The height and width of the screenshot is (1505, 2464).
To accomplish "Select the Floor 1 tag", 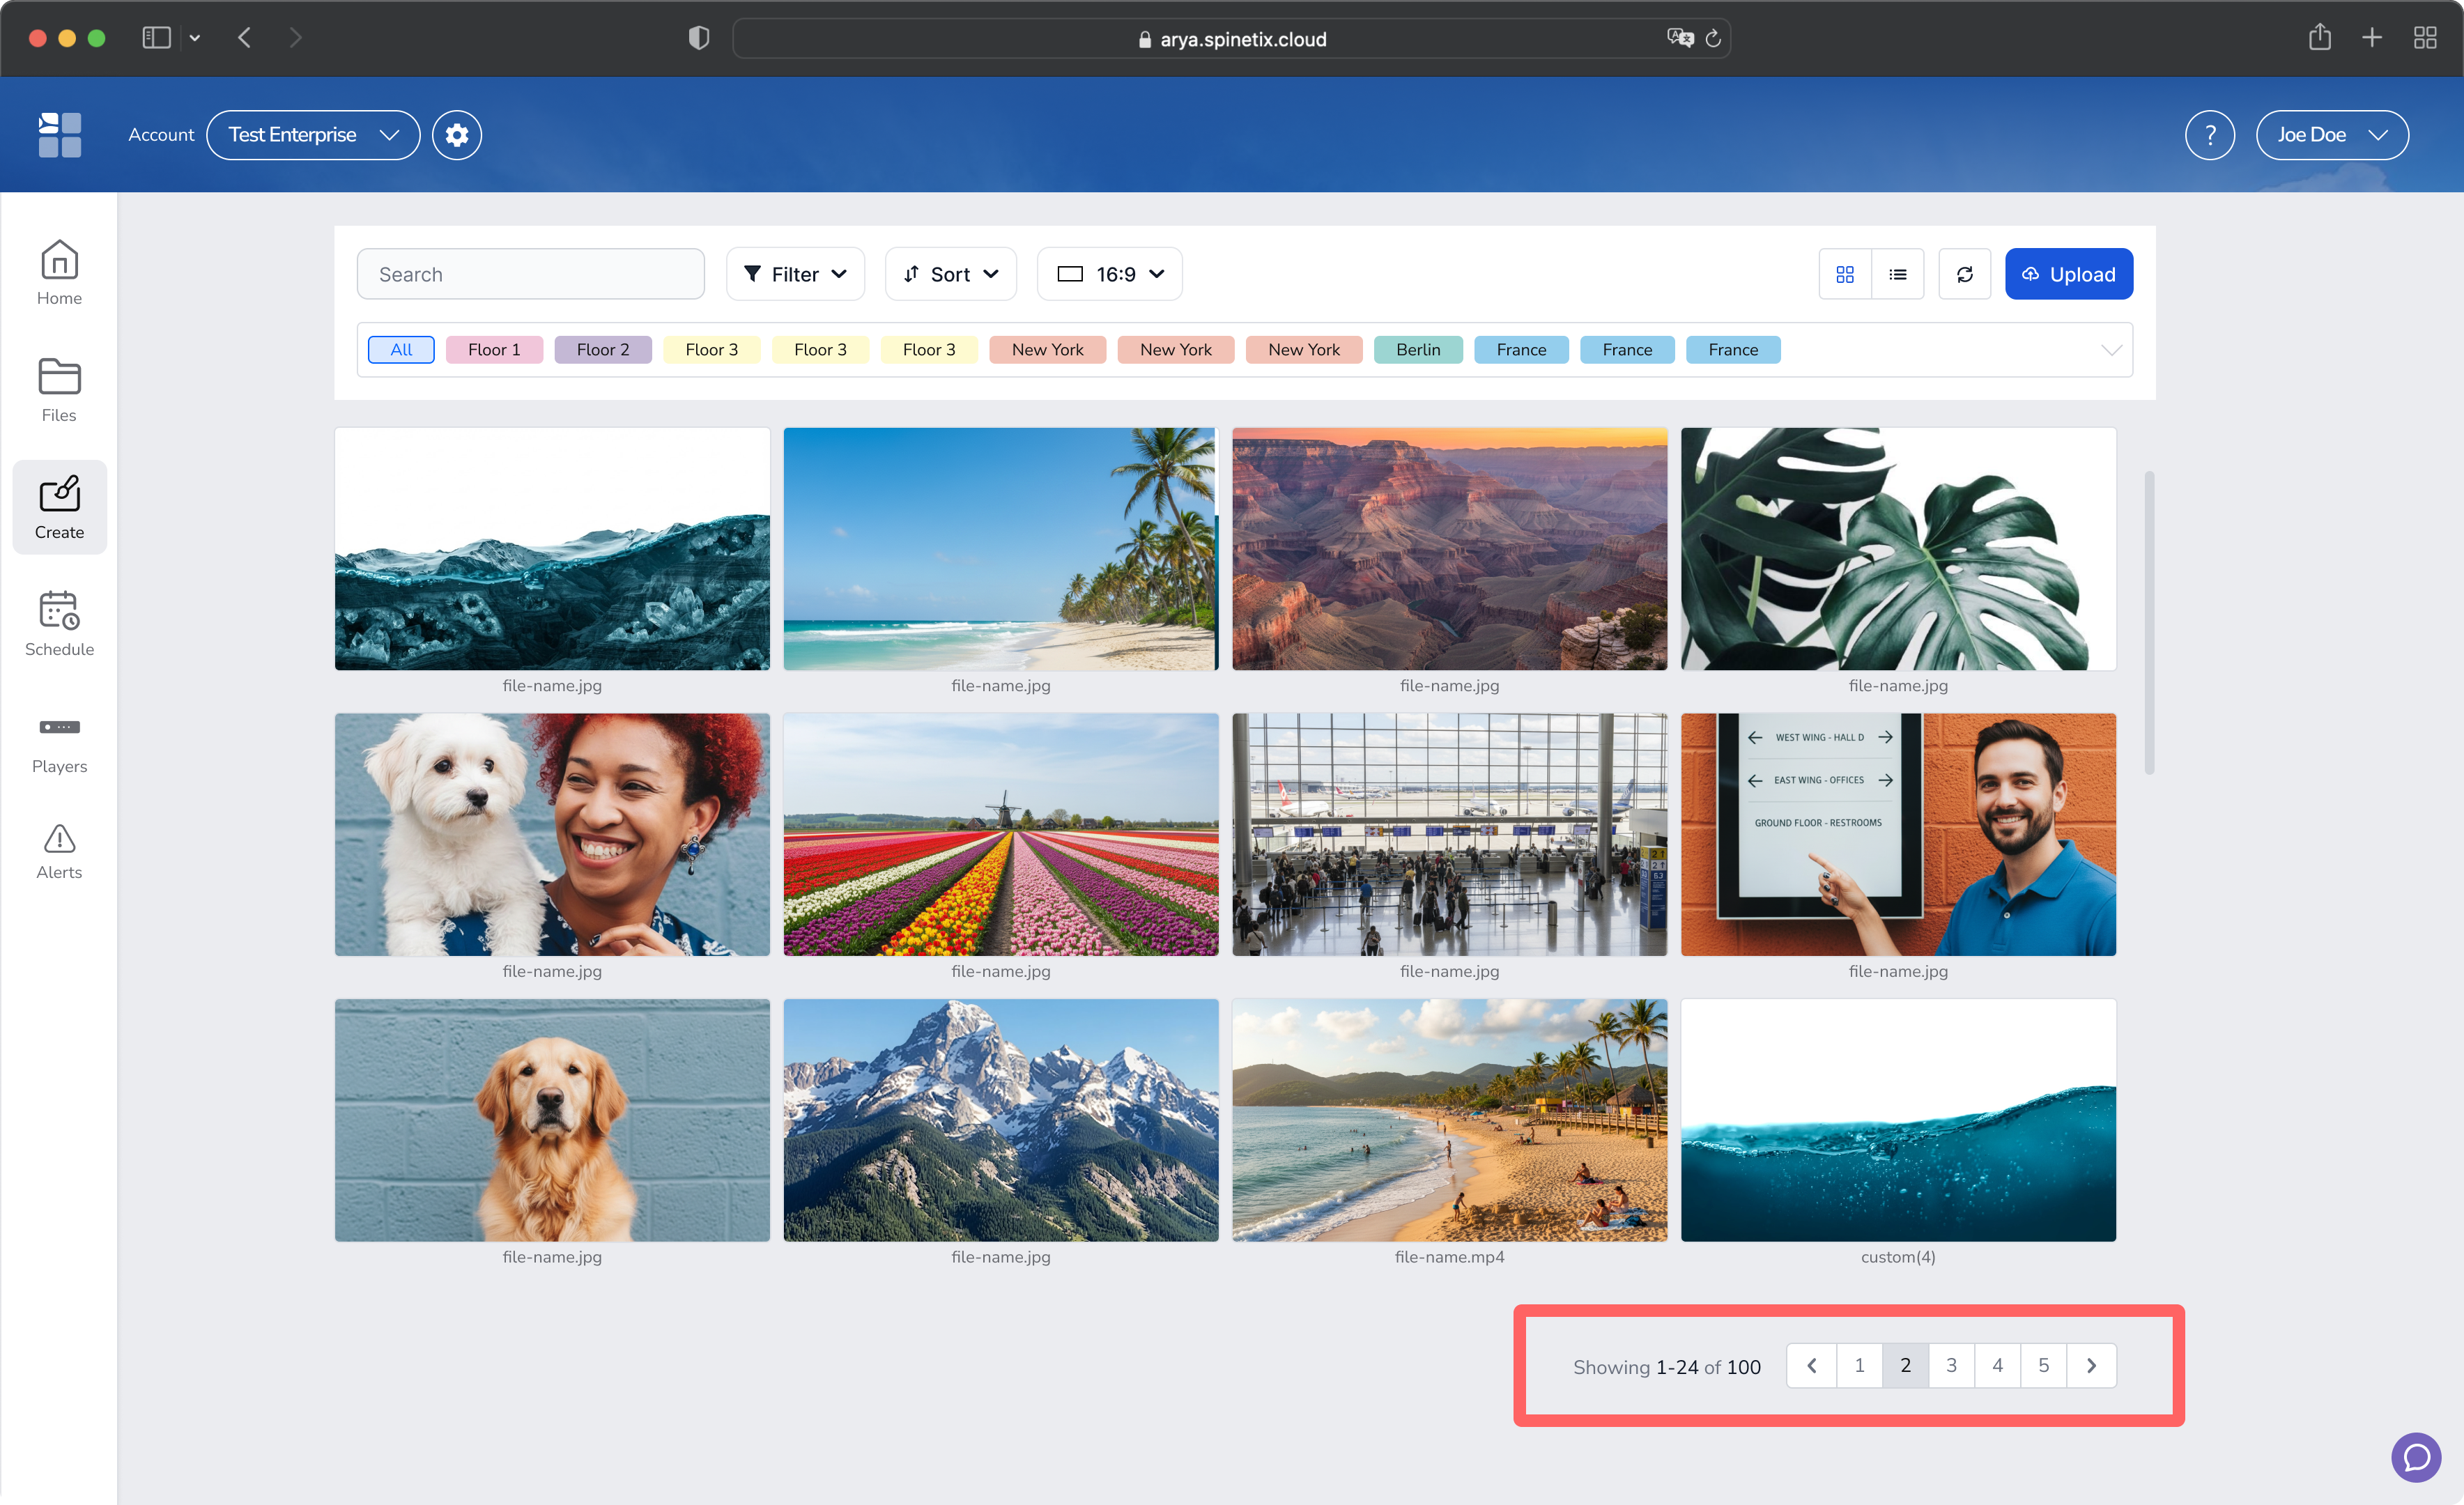I will 494,350.
